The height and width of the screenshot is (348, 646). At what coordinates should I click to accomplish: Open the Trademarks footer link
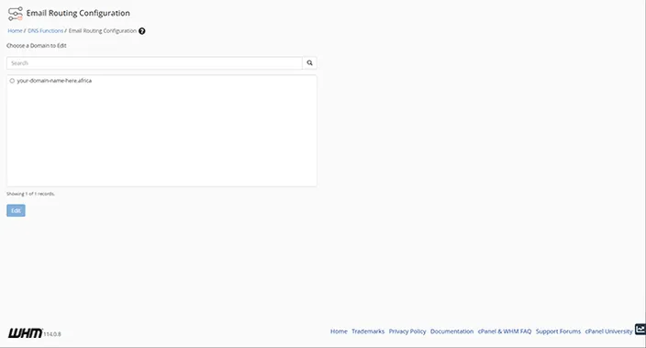(x=368, y=331)
